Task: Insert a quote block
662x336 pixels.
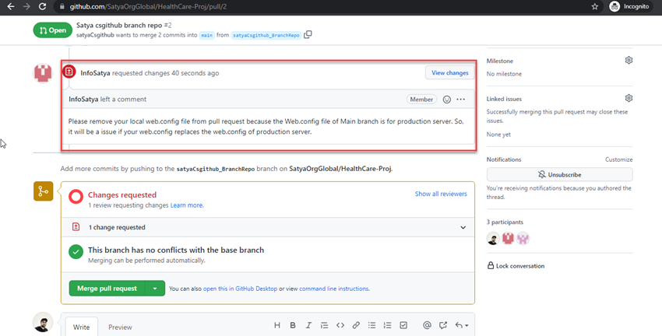Action: (324, 325)
